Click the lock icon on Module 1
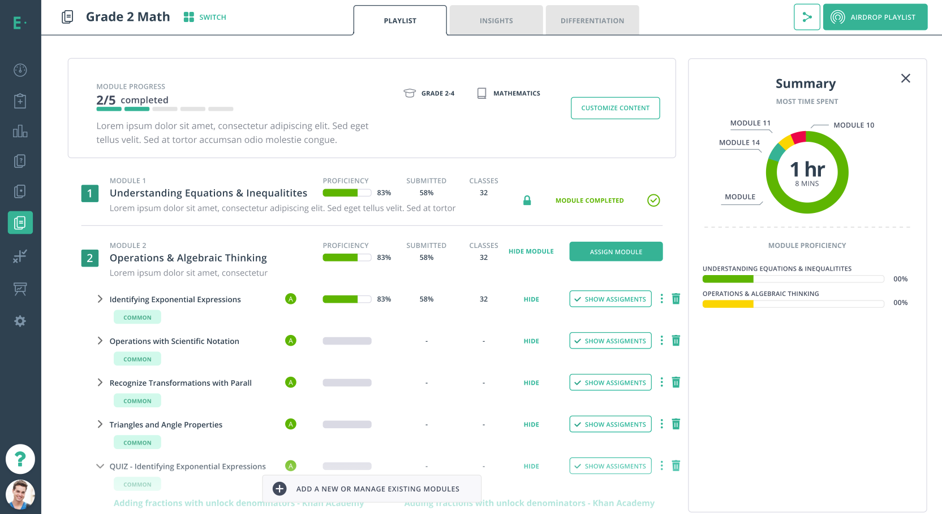Screen dimensions: 942x514 coord(527,201)
